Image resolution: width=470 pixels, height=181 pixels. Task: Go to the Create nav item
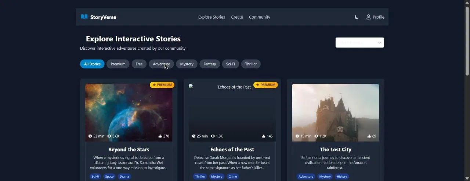[x=237, y=17]
